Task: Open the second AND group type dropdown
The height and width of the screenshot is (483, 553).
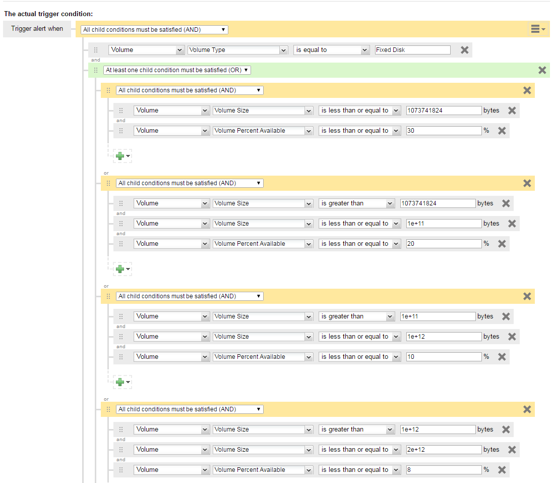Action: pos(190,183)
